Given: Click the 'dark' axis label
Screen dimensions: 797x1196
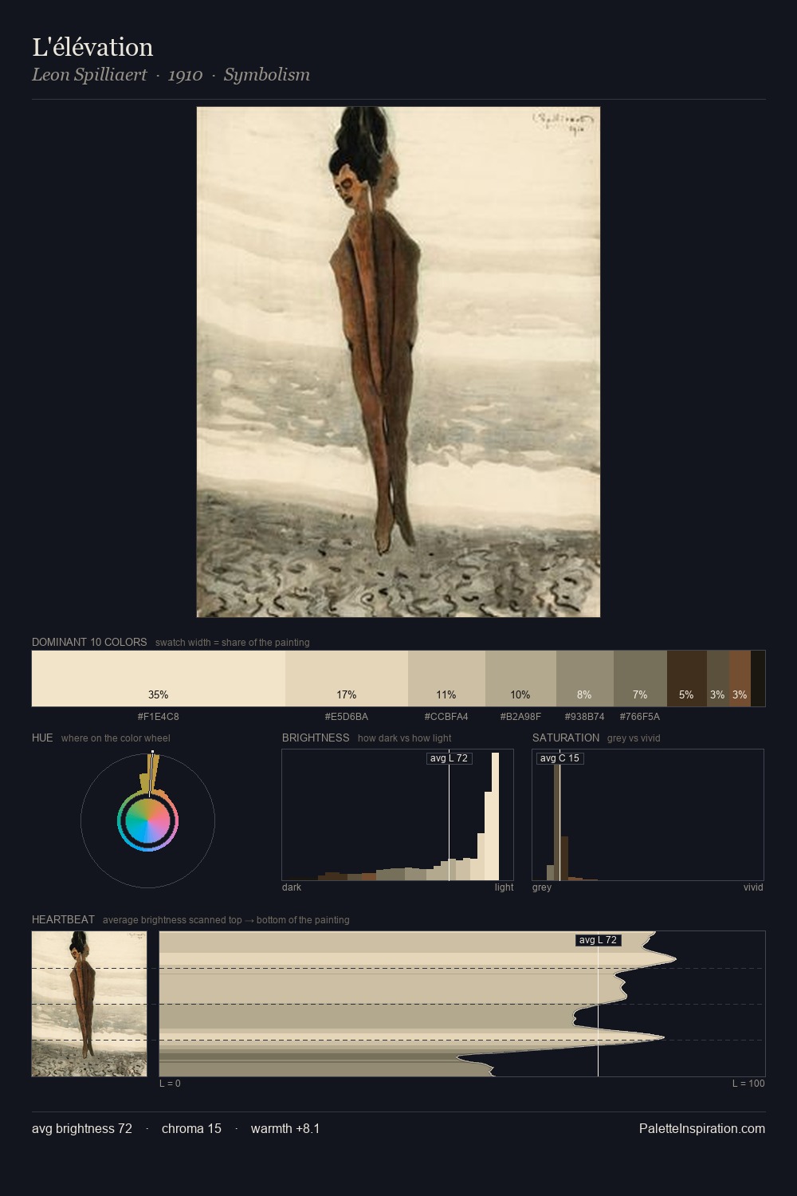Looking at the screenshot, I should (x=292, y=887).
